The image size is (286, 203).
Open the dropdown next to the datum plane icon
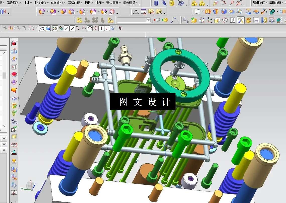(203, 12)
